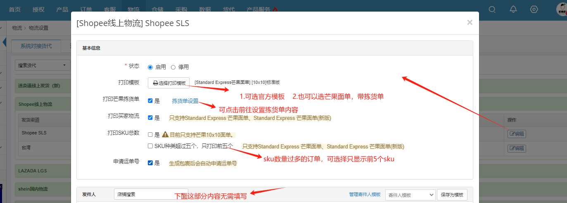Viewport: 567px width, 203px height.
Task: Open the 采购 menu item
Action: coord(181,10)
